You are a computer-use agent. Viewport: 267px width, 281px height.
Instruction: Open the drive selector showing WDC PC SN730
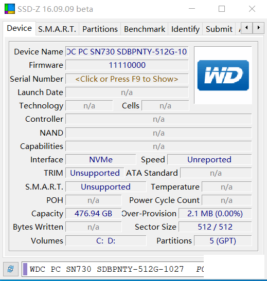coord(113,269)
